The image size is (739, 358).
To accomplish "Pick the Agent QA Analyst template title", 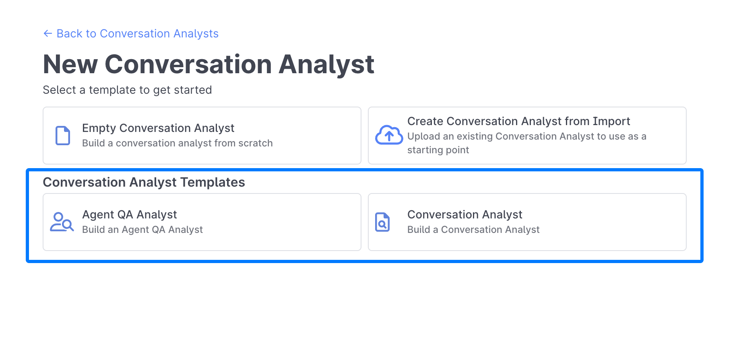I will coord(130,215).
